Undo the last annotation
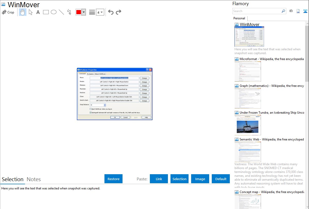Screen dimensions: 309x209 click(x=111, y=12)
